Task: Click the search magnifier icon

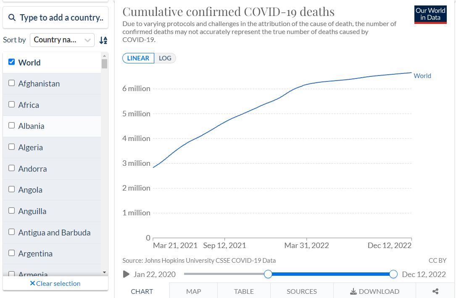Action: point(12,18)
